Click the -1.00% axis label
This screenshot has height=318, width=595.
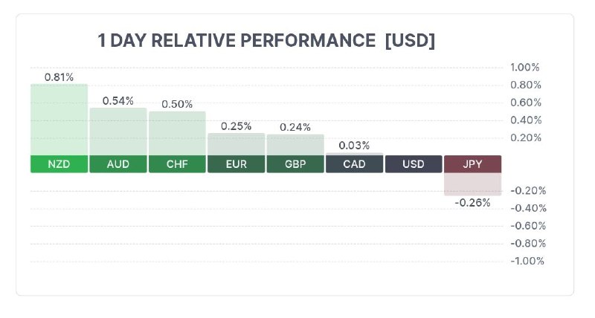[527, 261]
